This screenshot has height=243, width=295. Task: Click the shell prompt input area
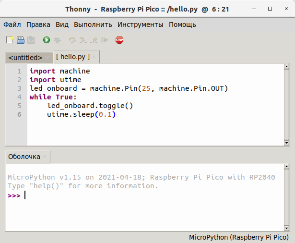click(x=151, y=195)
